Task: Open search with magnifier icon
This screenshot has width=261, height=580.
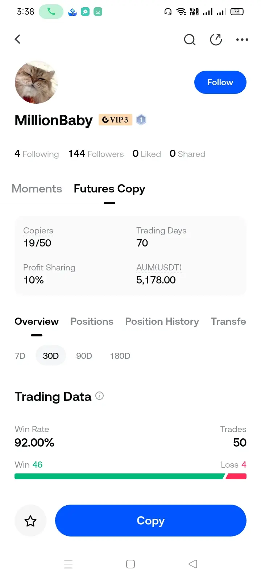Action: click(x=190, y=40)
